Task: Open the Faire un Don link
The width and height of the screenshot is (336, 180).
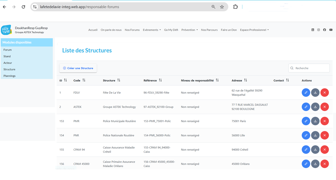Action: (x=229, y=30)
